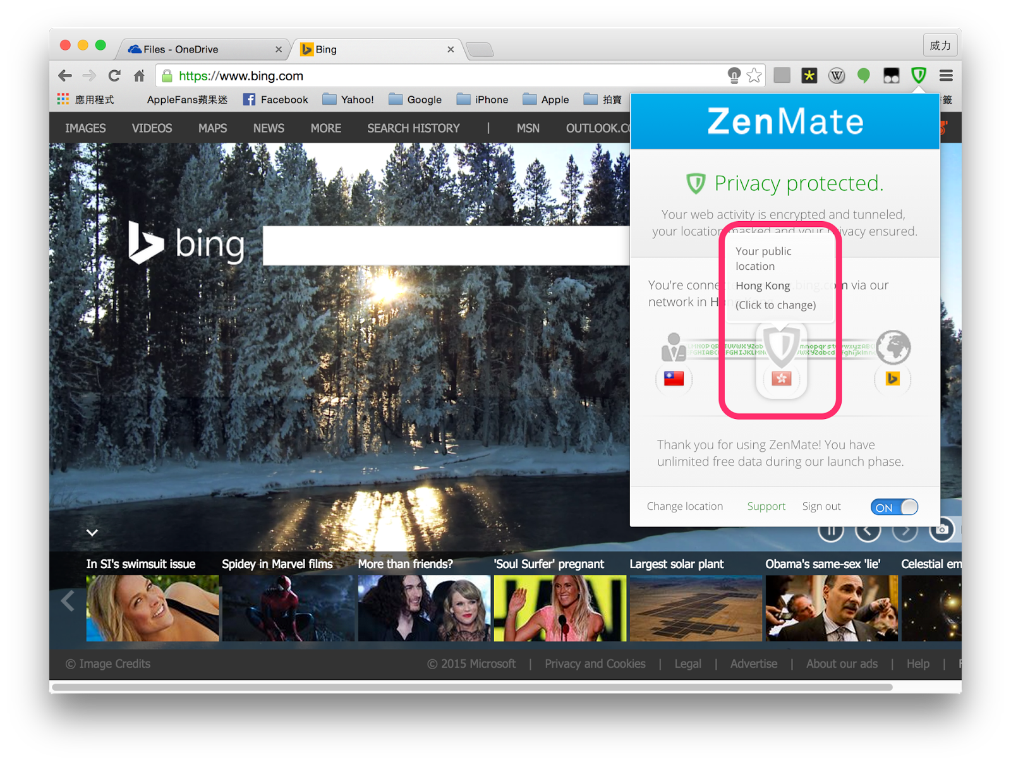The width and height of the screenshot is (1011, 764).
Task: Click the lightbulb icon in the address bar
Action: [734, 76]
